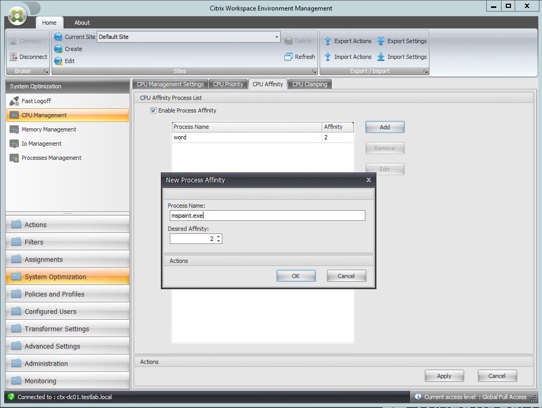This screenshot has width=542, height=408.
Task: Click the Process Name column header
Action: pyautogui.click(x=247, y=127)
